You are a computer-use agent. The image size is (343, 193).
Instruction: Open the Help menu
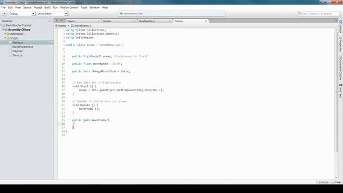pos(105,8)
